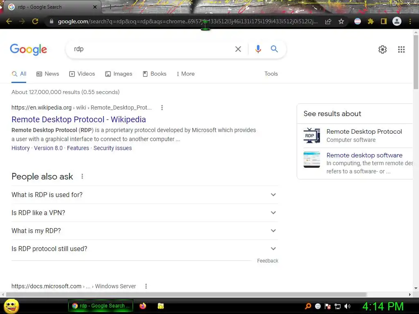Open the Version 8.0 sitelink
419x314 pixels.
pyautogui.click(x=48, y=148)
